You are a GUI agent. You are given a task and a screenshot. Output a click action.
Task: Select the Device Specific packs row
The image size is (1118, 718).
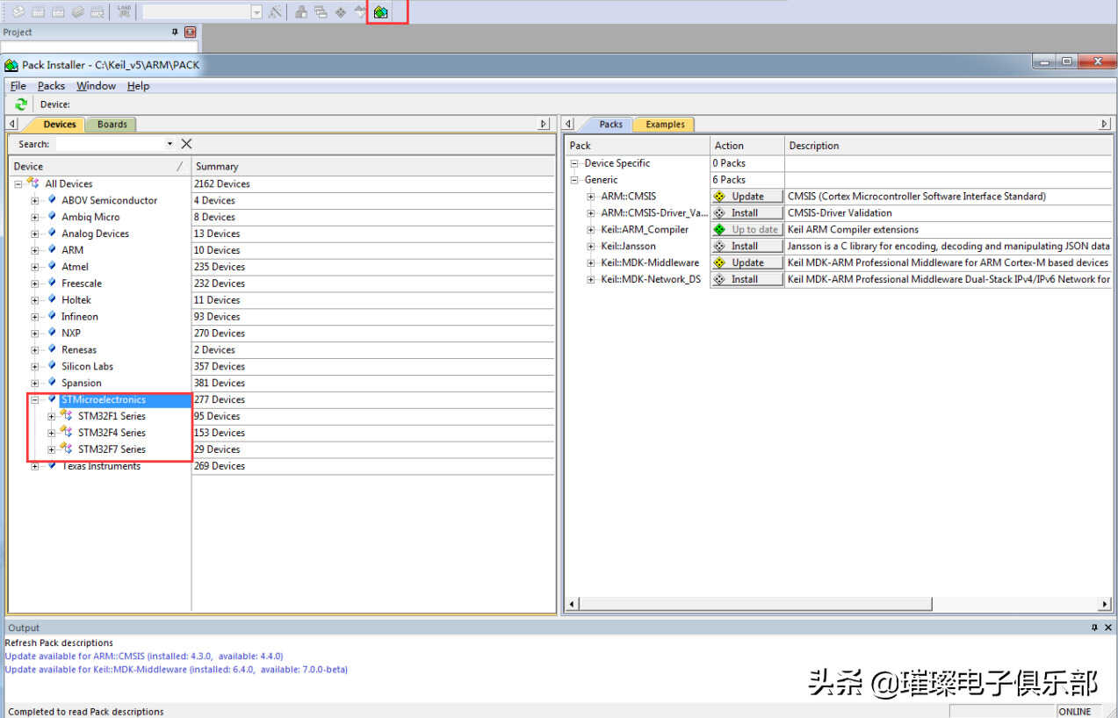click(617, 163)
